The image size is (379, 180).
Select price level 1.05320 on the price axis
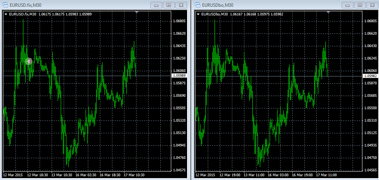pos(180,121)
